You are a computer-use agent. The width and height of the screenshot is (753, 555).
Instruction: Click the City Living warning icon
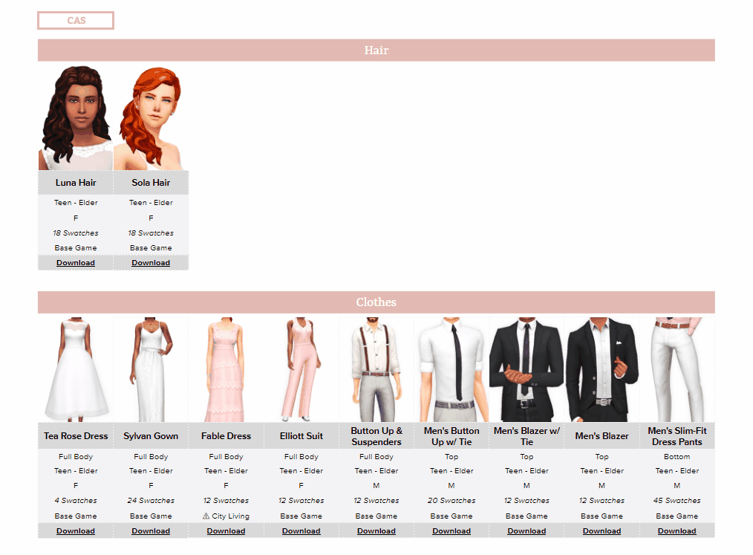click(x=206, y=516)
